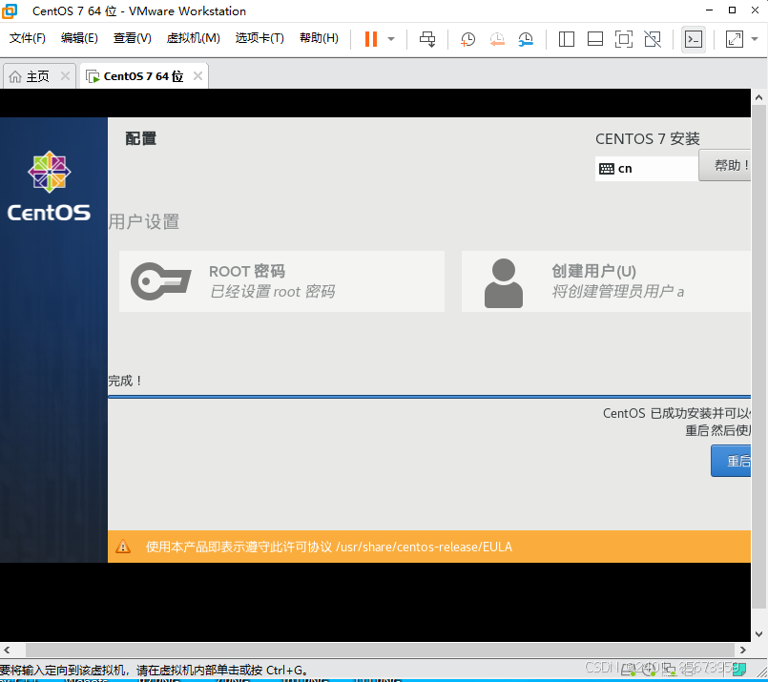768x682 pixels.
Task: Open the ROOT 密码 setting
Action: pyautogui.click(x=281, y=281)
